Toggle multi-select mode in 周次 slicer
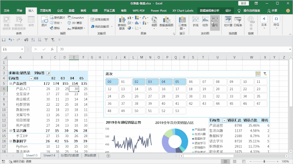This screenshot has width=293, height=164. click(258, 74)
